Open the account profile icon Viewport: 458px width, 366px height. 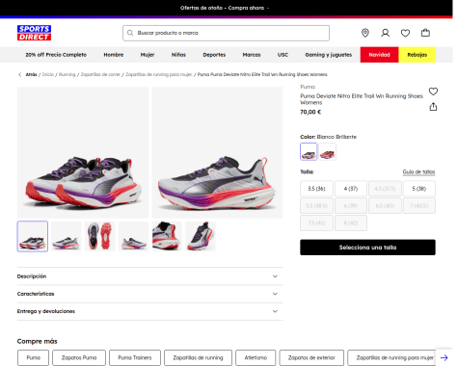pyautogui.click(x=385, y=33)
